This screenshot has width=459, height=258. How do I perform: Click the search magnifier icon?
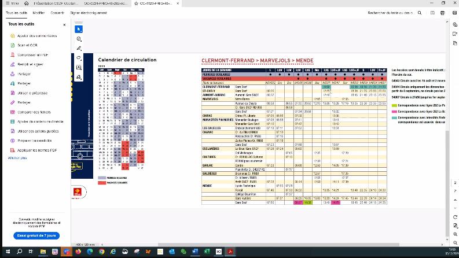pos(420,13)
